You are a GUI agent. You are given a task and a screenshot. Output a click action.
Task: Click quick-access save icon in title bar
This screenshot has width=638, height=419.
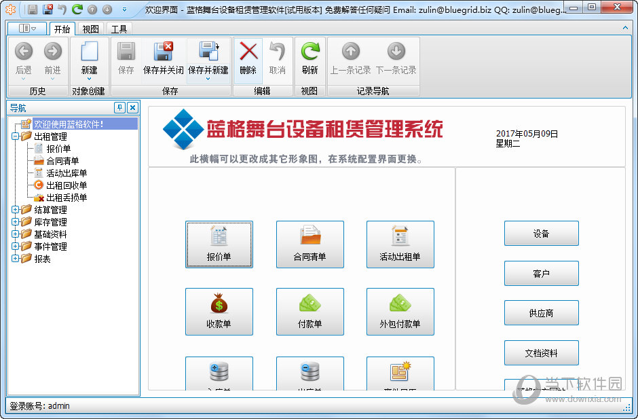(x=32, y=9)
